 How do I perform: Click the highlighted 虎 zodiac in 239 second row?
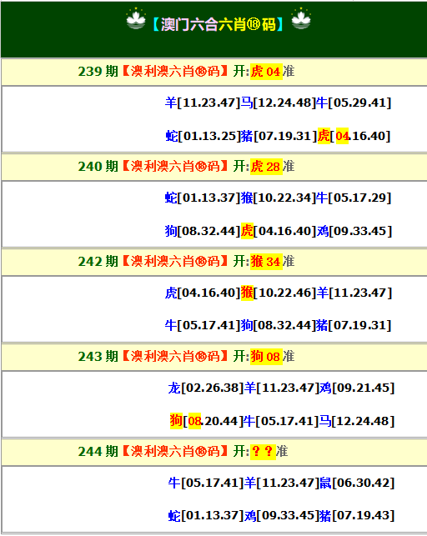(324, 136)
